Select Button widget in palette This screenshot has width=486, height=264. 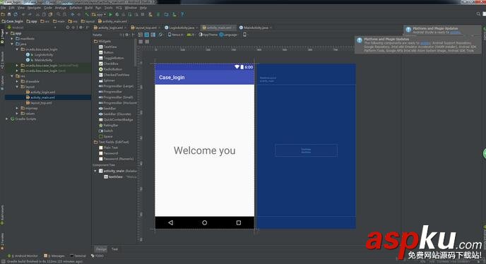point(106,52)
